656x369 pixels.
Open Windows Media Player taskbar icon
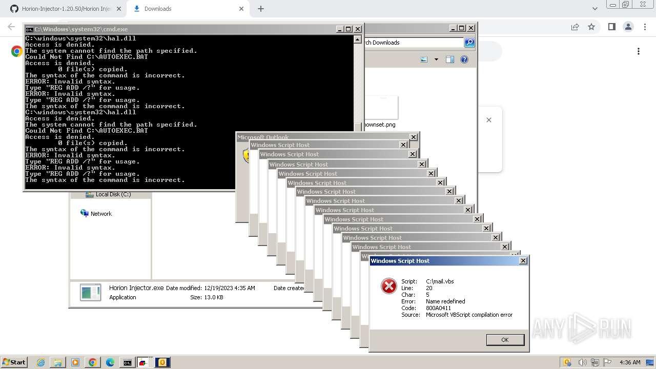(x=75, y=362)
